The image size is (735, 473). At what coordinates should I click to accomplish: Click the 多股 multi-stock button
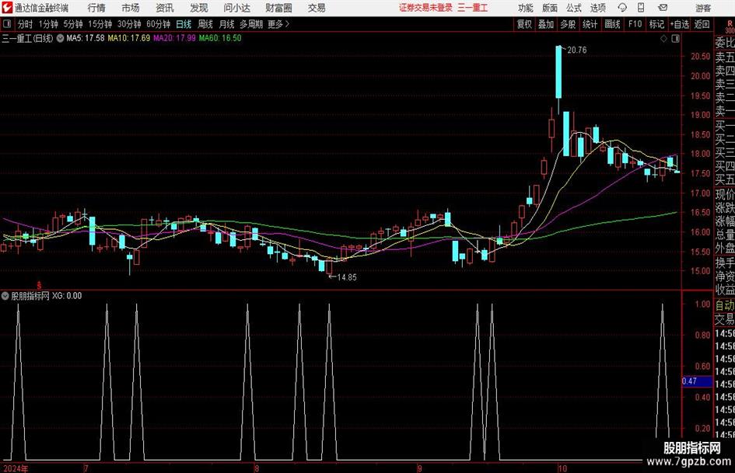coord(568,24)
